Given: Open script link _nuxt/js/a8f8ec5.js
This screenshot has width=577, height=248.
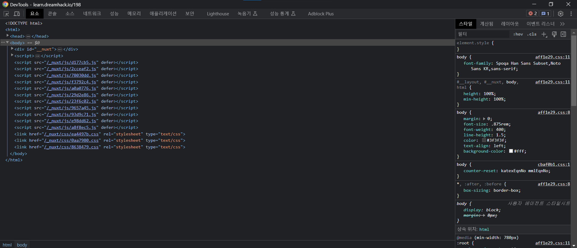Looking at the screenshot, I should pyautogui.click(x=72, y=128).
